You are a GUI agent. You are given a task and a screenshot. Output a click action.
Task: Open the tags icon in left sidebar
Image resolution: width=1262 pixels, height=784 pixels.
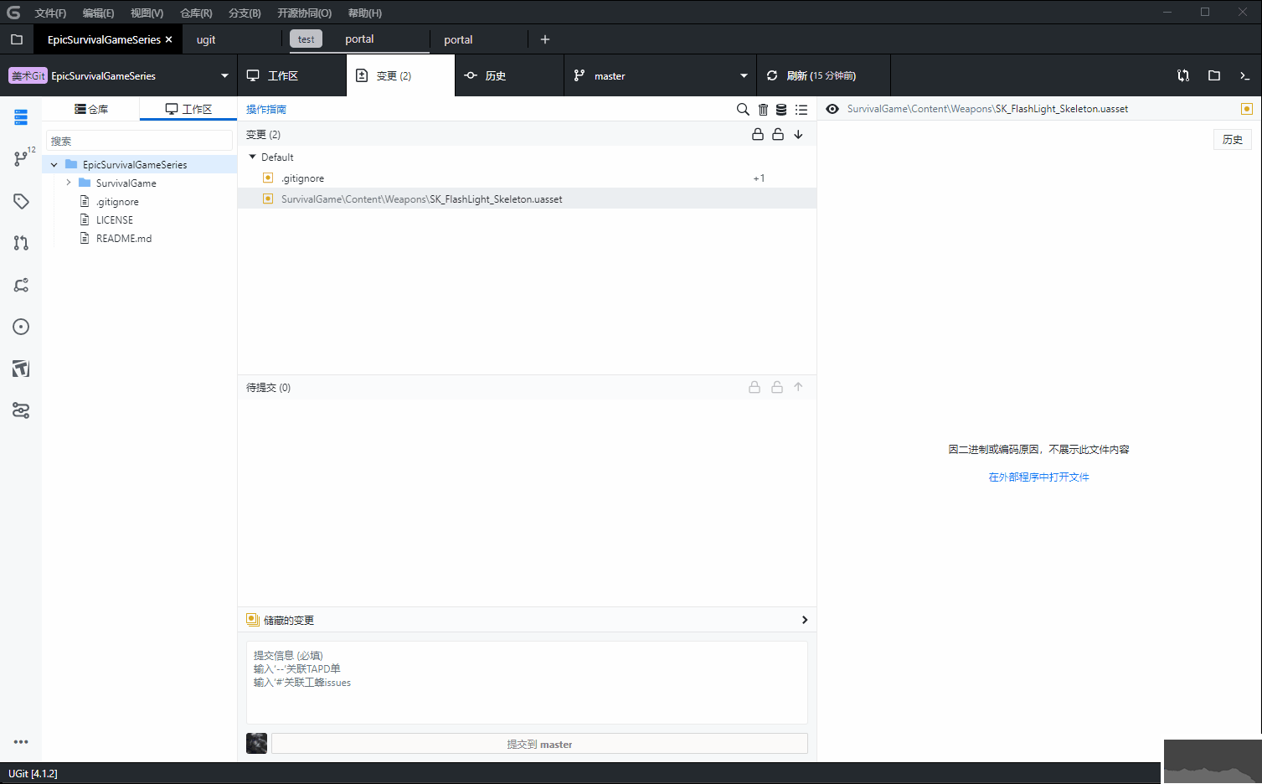(21, 201)
